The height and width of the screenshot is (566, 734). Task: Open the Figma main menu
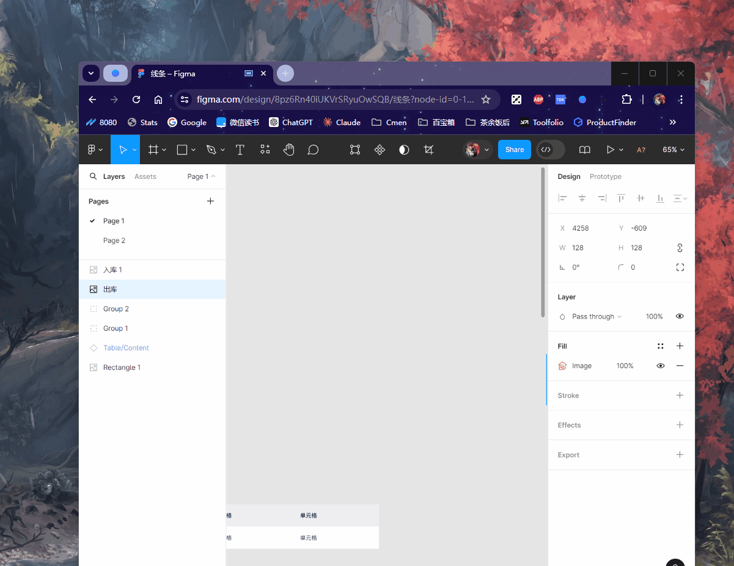tap(94, 150)
